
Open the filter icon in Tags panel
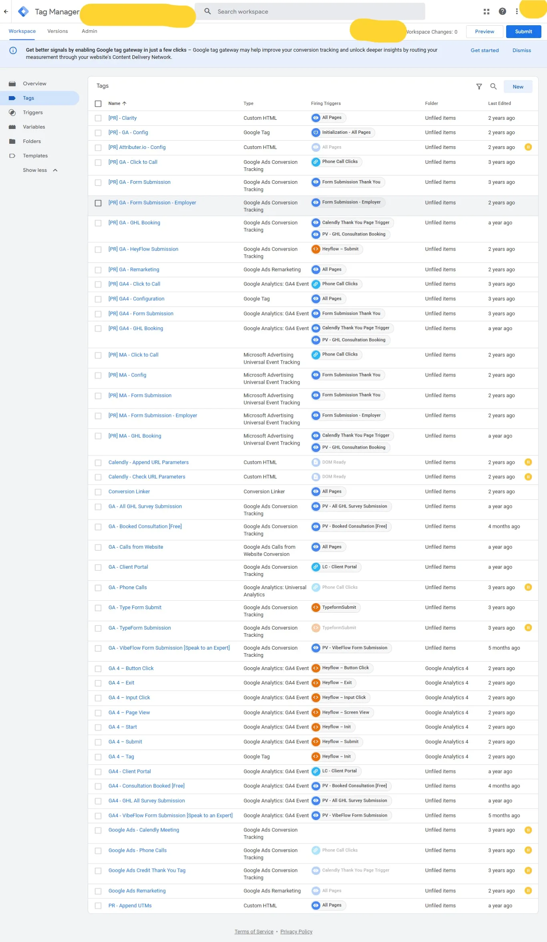[479, 87]
